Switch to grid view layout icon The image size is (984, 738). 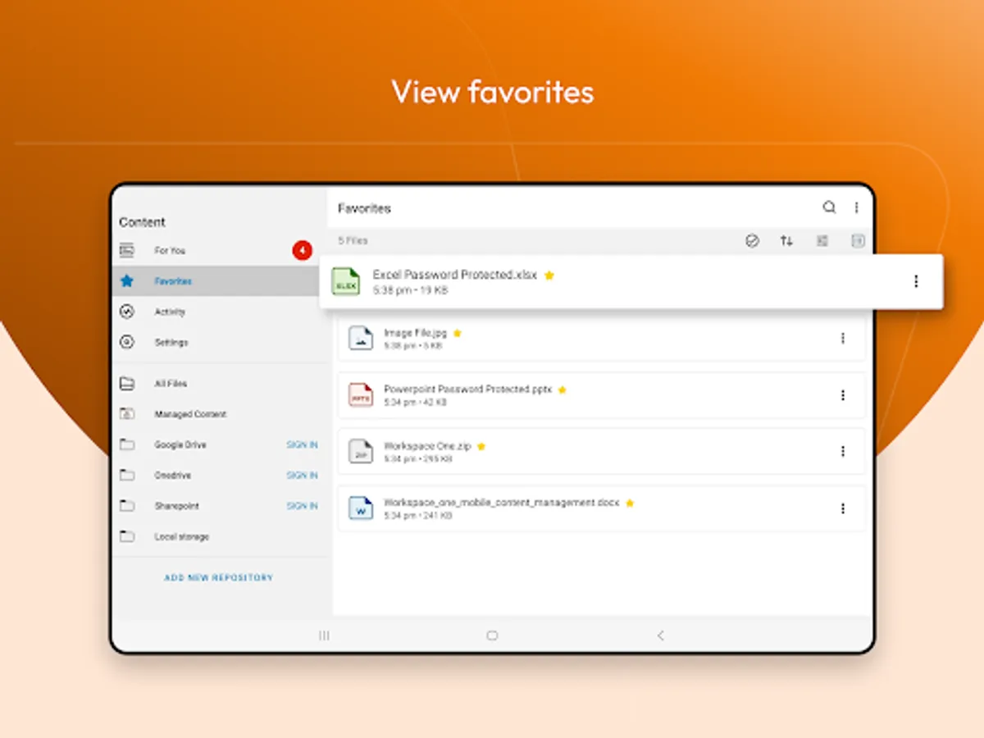tap(822, 240)
